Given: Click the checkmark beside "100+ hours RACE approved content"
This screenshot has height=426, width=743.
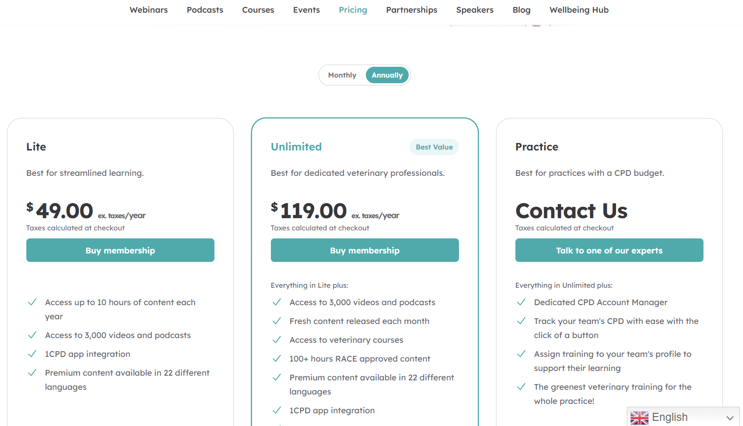Looking at the screenshot, I should point(277,358).
